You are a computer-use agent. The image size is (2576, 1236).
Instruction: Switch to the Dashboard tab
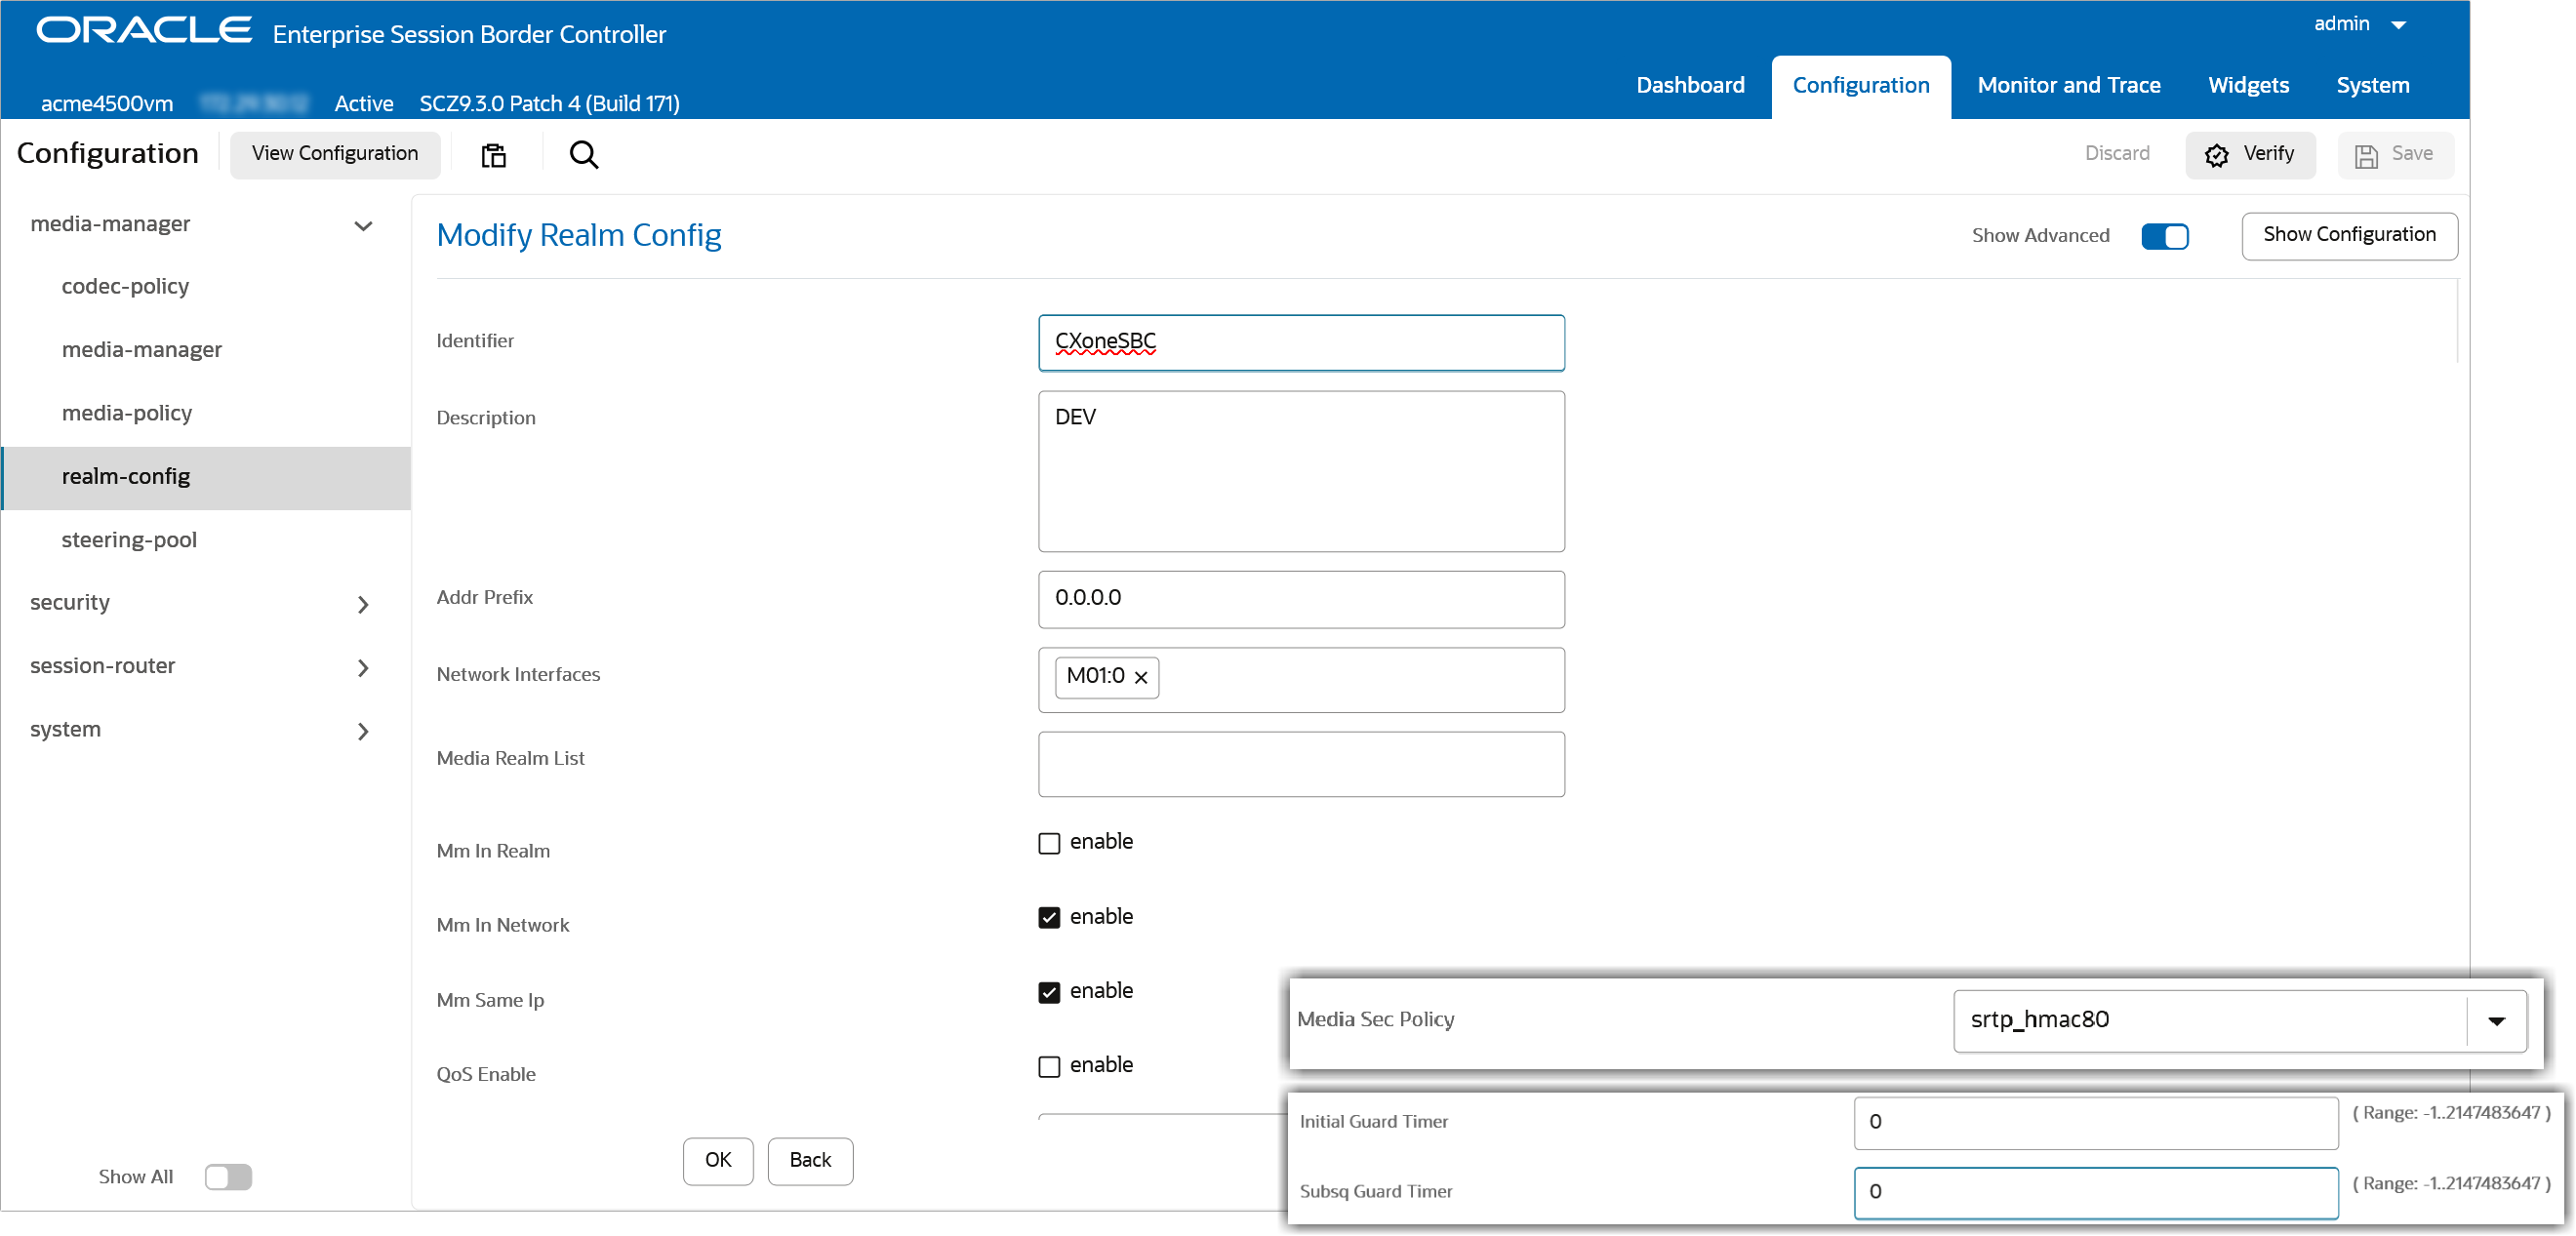tap(1690, 86)
